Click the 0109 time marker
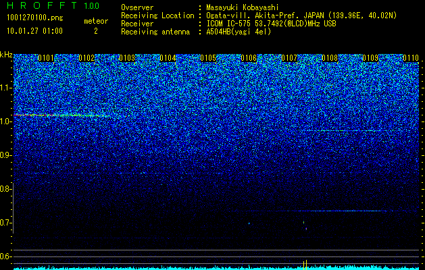This screenshot has width=425, height=270. pos(370,58)
